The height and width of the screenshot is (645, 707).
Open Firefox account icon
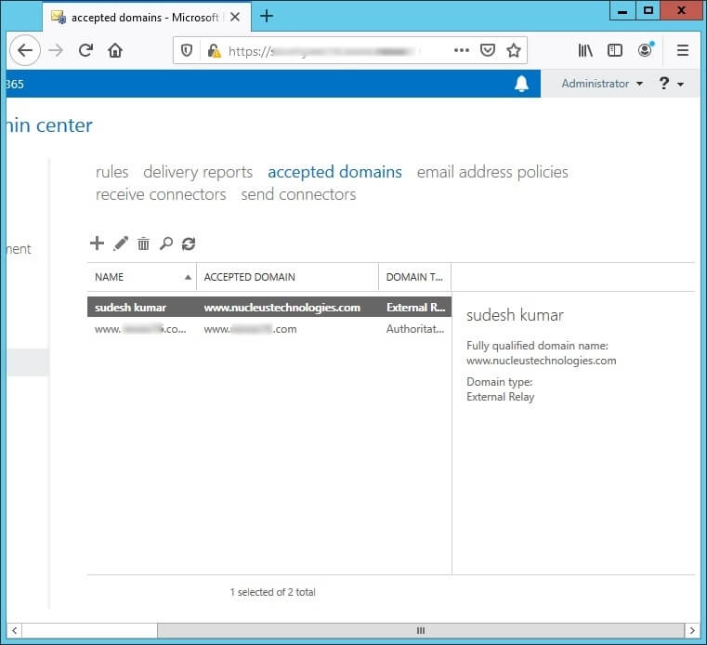coord(646,49)
